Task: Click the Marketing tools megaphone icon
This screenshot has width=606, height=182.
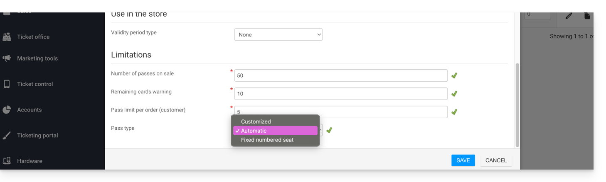Action: [x=7, y=58]
